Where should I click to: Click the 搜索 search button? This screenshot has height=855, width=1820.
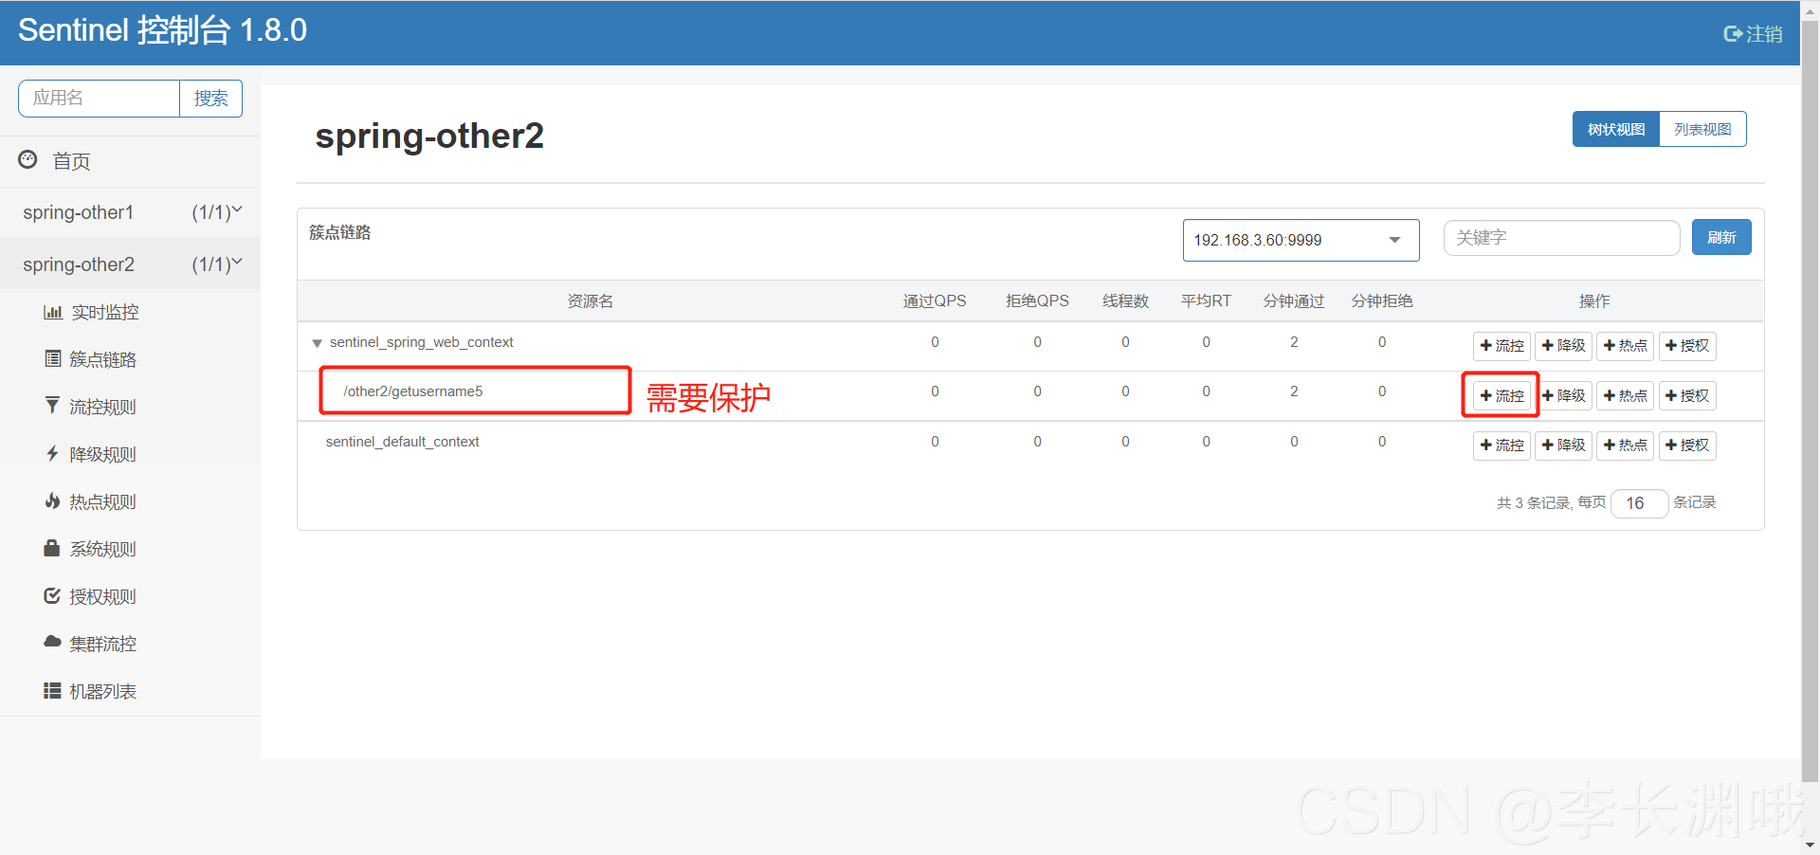[x=210, y=99]
